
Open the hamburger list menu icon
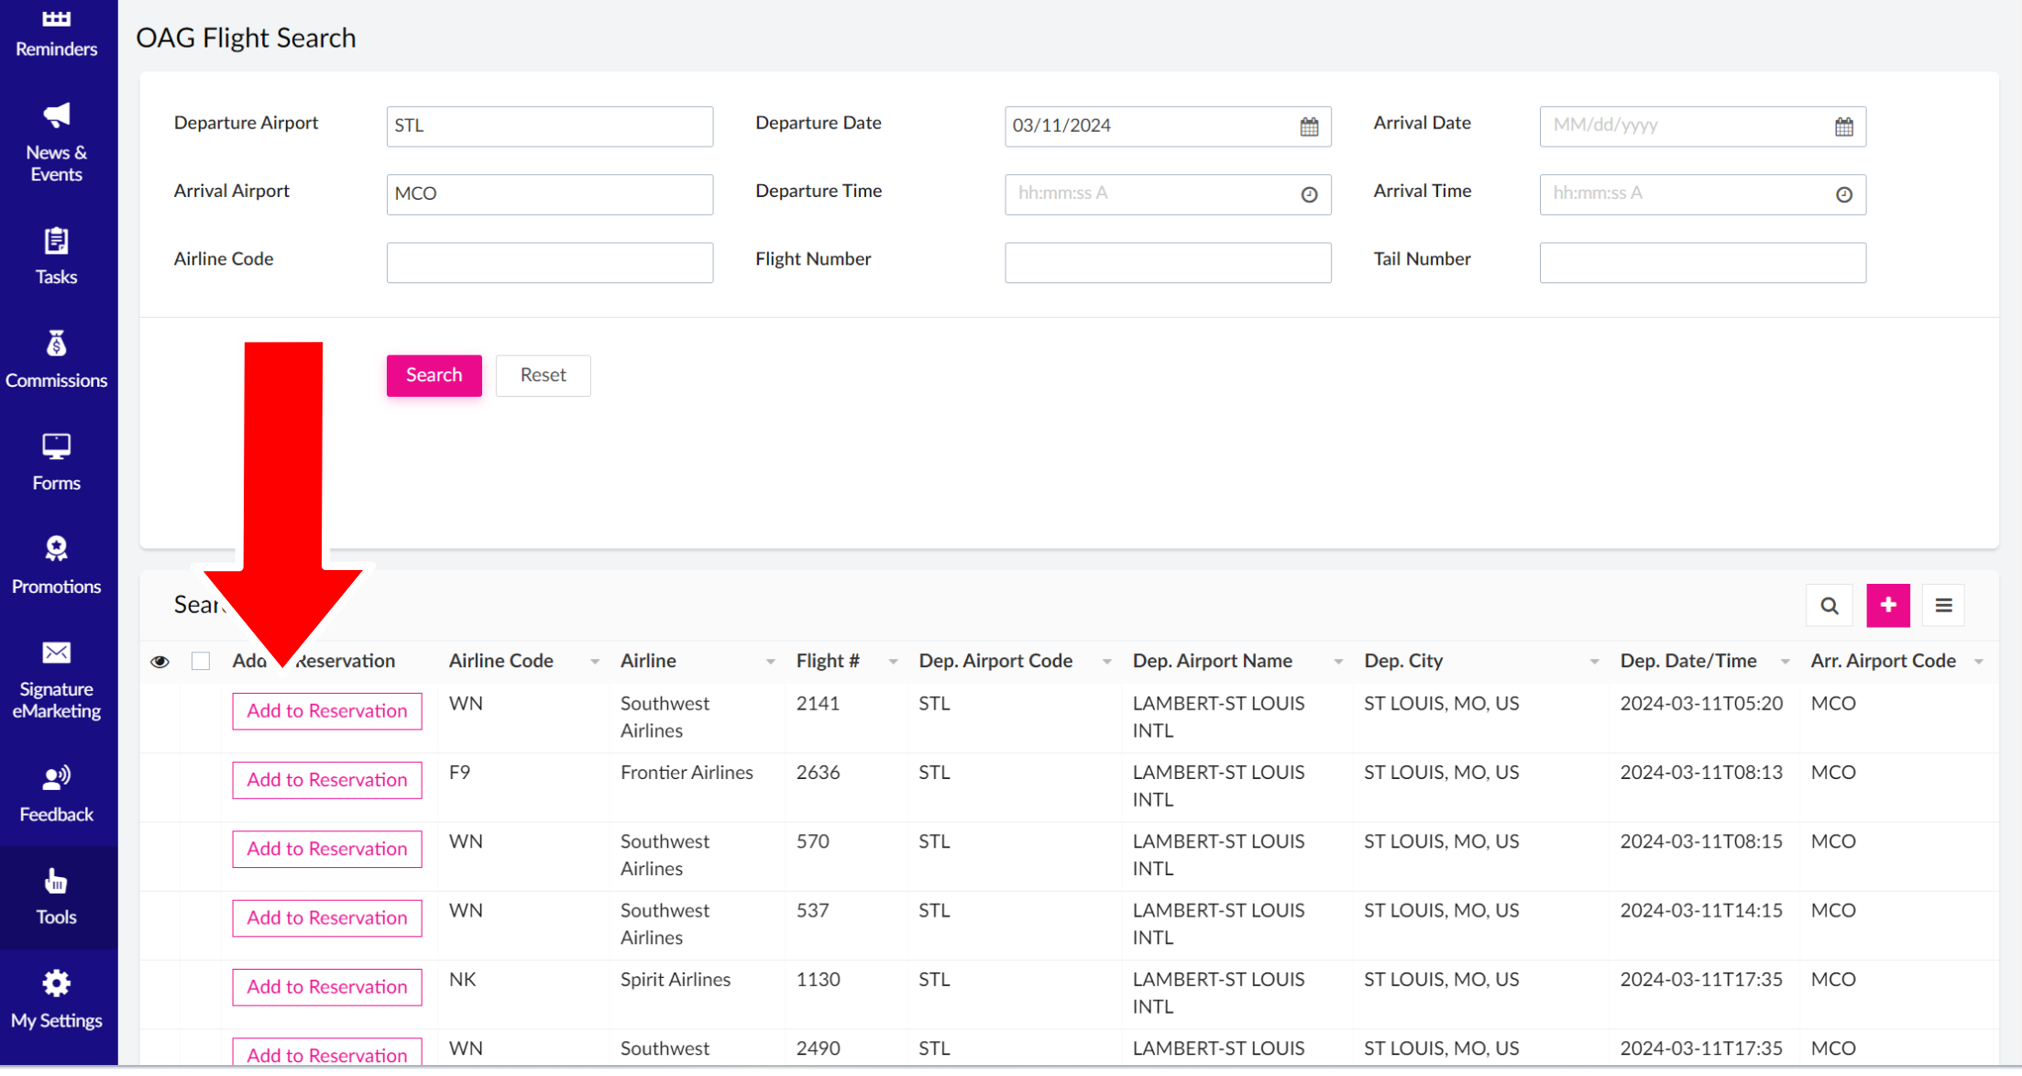(1943, 606)
